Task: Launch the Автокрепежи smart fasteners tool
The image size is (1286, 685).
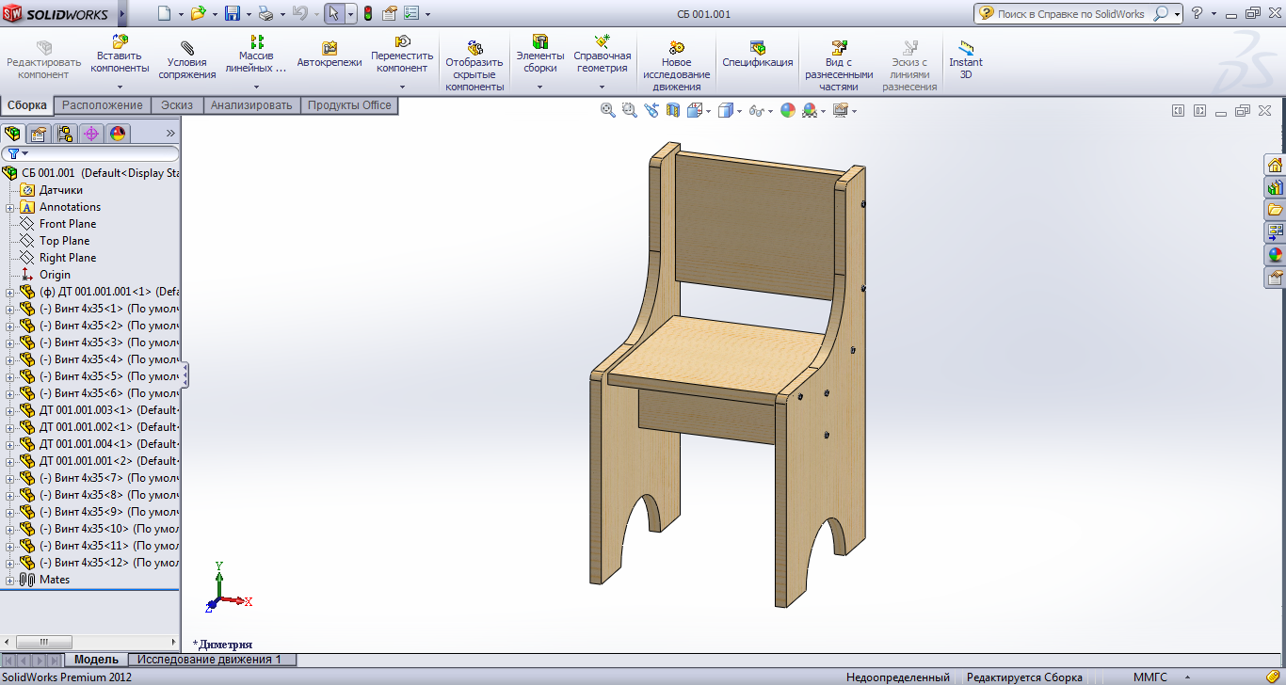Action: coord(330,55)
